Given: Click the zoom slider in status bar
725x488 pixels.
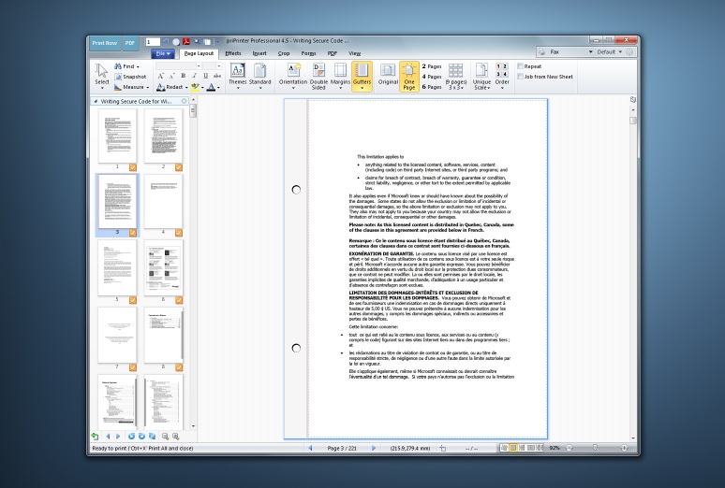Looking at the screenshot, I should coord(595,448).
